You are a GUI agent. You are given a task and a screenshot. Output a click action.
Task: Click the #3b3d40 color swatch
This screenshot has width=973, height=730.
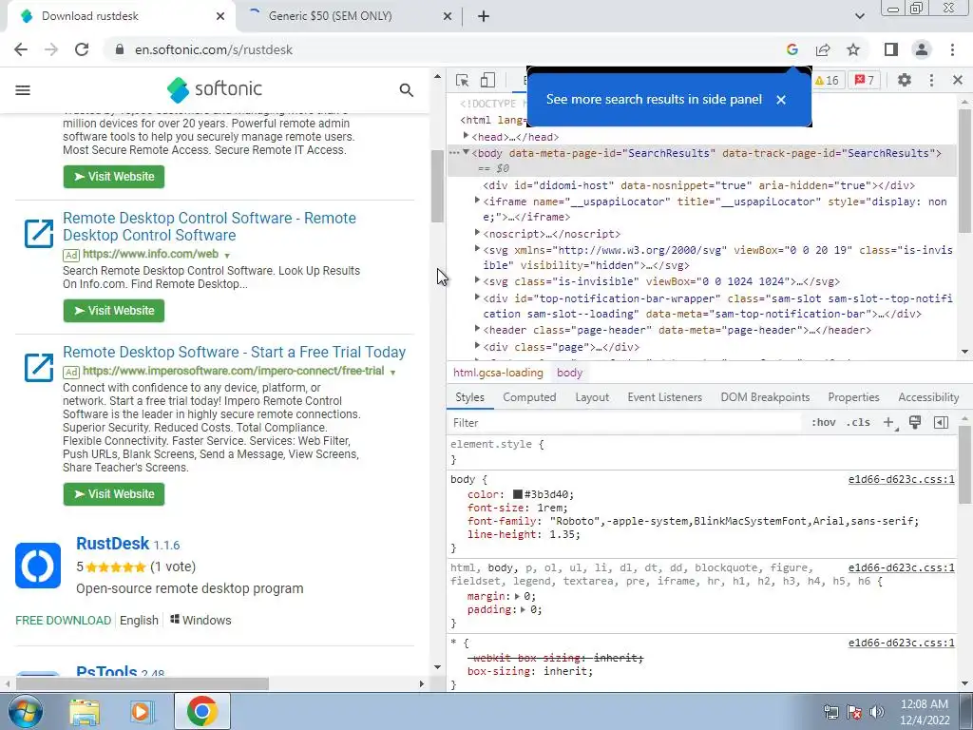click(x=518, y=494)
